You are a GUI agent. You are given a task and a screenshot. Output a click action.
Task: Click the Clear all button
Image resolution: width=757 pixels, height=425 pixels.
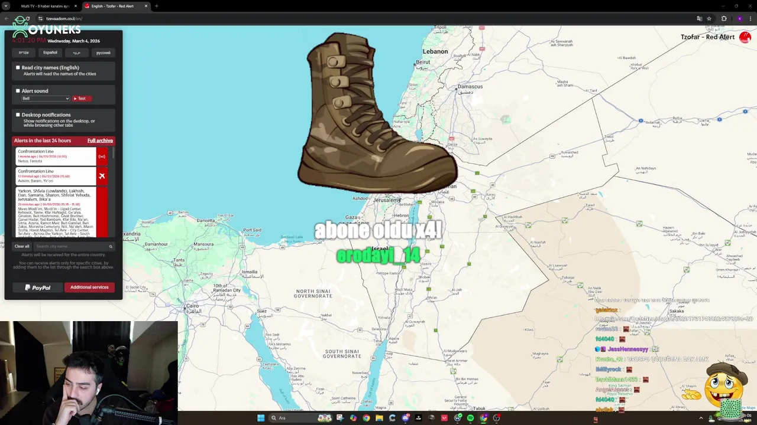point(22,246)
